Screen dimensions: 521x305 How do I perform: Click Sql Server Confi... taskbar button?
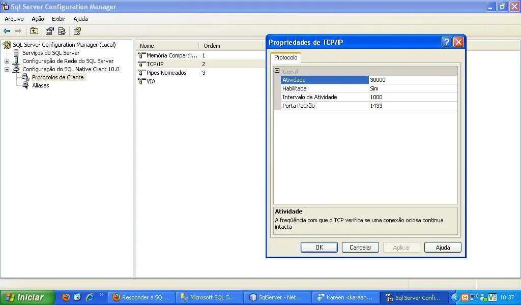414,297
